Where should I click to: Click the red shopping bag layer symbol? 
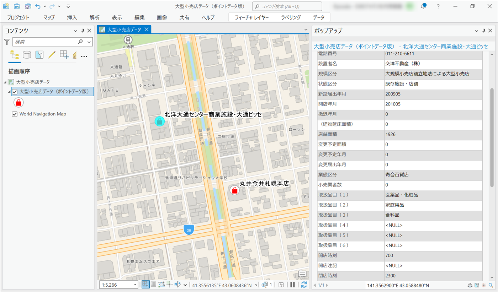(19, 103)
